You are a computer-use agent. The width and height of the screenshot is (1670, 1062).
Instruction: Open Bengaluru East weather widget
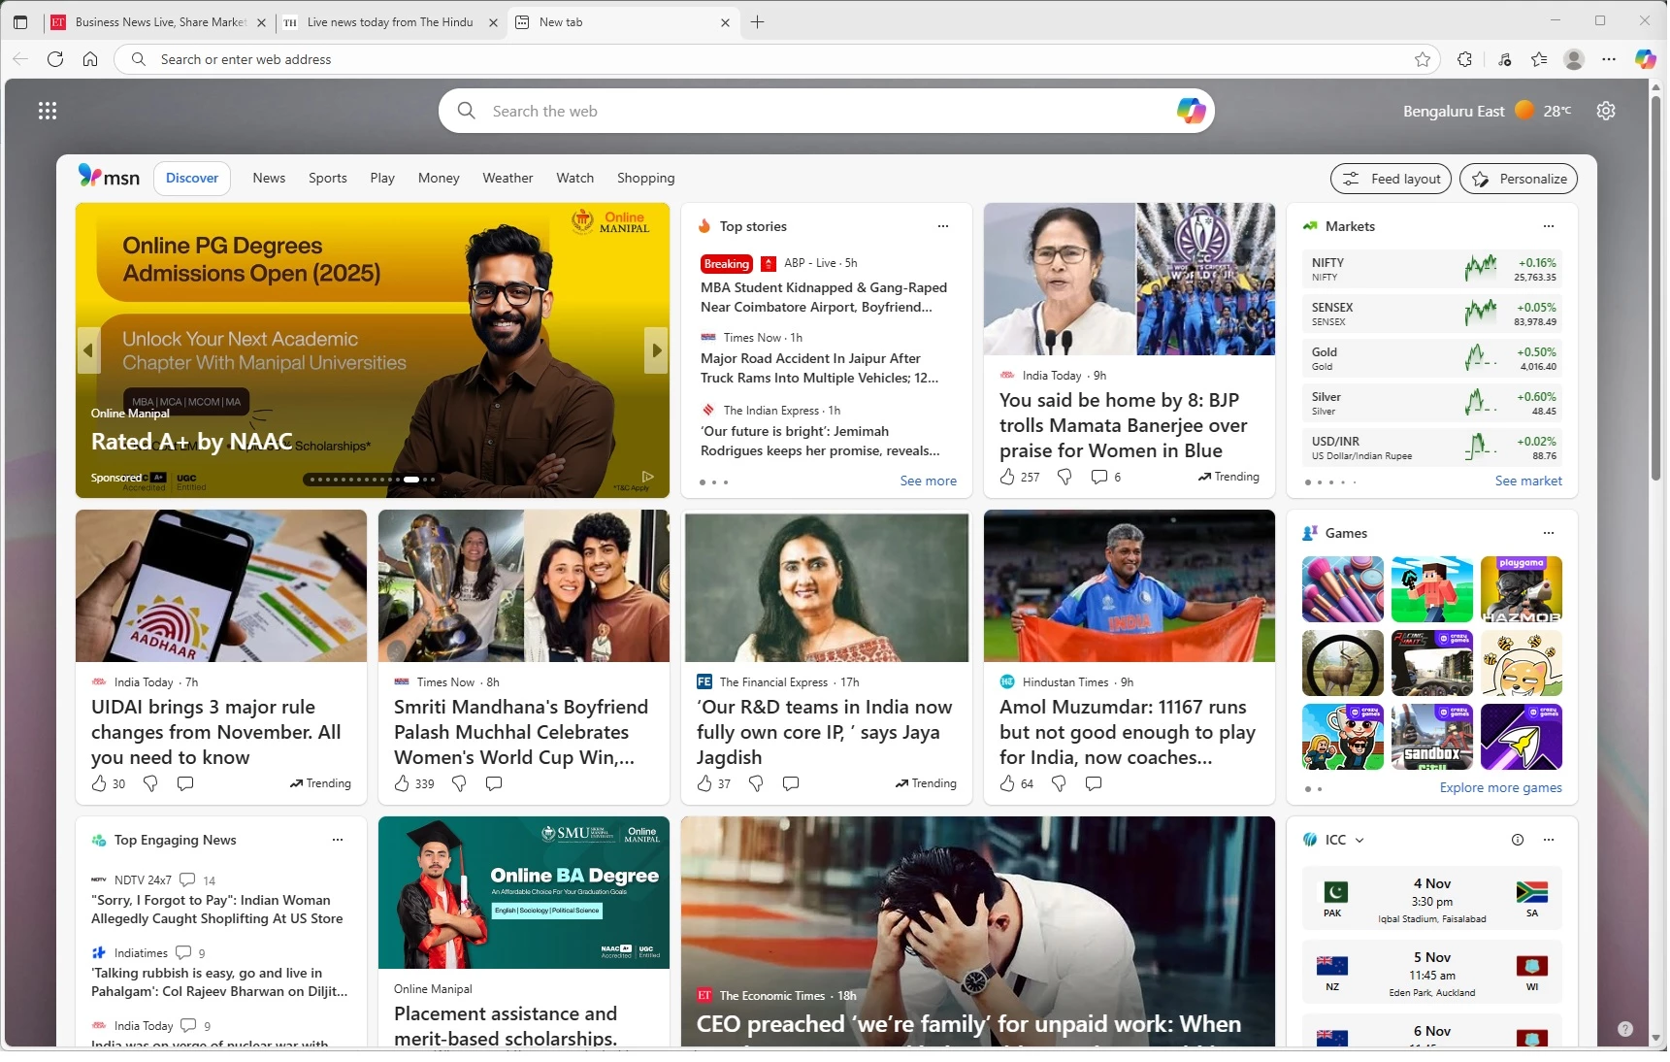pos(1487,111)
